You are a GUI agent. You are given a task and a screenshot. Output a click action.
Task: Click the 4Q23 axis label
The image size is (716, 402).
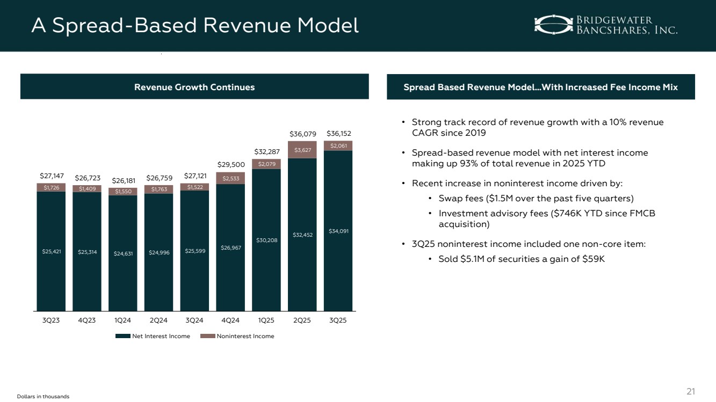[x=86, y=320]
